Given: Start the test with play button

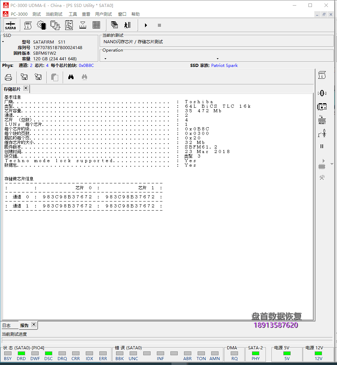Looking at the screenshot, I should click(x=146, y=25).
